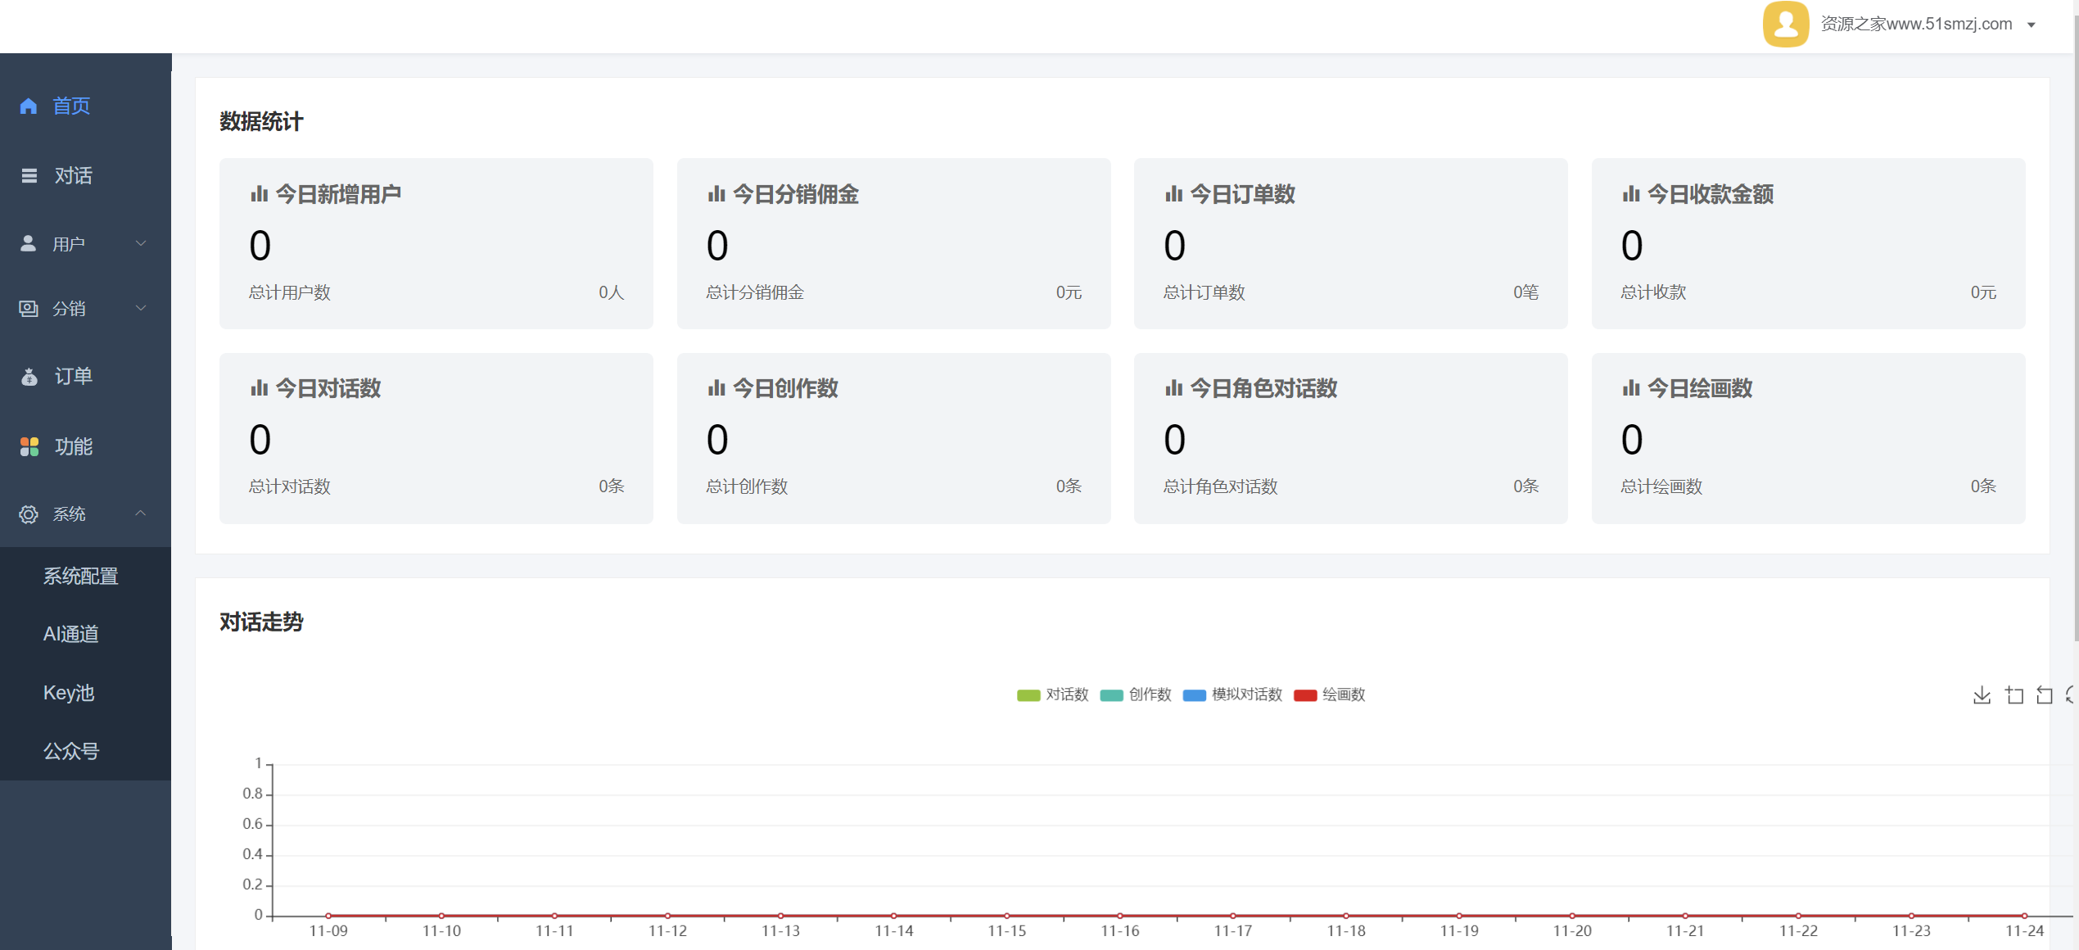Click the home icon beside 首页

click(x=29, y=106)
